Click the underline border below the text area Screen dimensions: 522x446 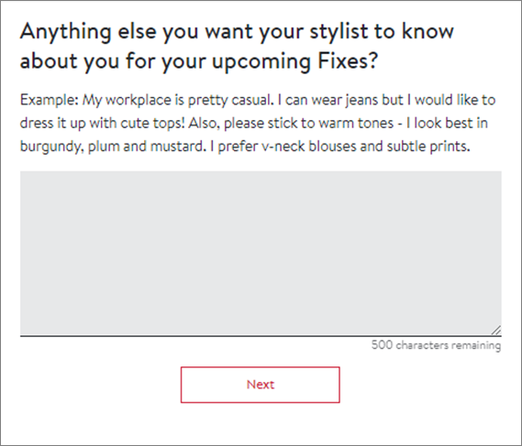pos(261,336)
